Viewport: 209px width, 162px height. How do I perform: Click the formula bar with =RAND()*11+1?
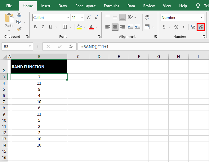(x=143, y=46)
